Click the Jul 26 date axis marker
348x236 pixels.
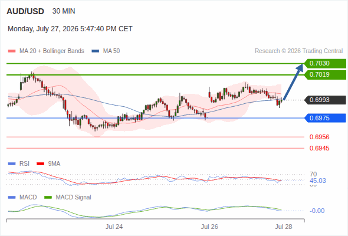point(209,227)
